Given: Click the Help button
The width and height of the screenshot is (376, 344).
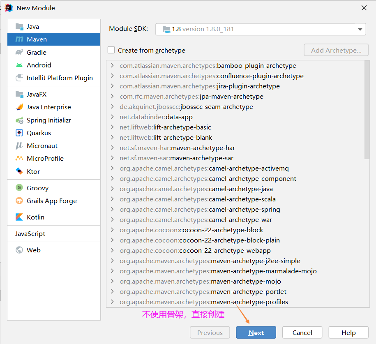Looking at the screenshot, I should coord(348,332).
